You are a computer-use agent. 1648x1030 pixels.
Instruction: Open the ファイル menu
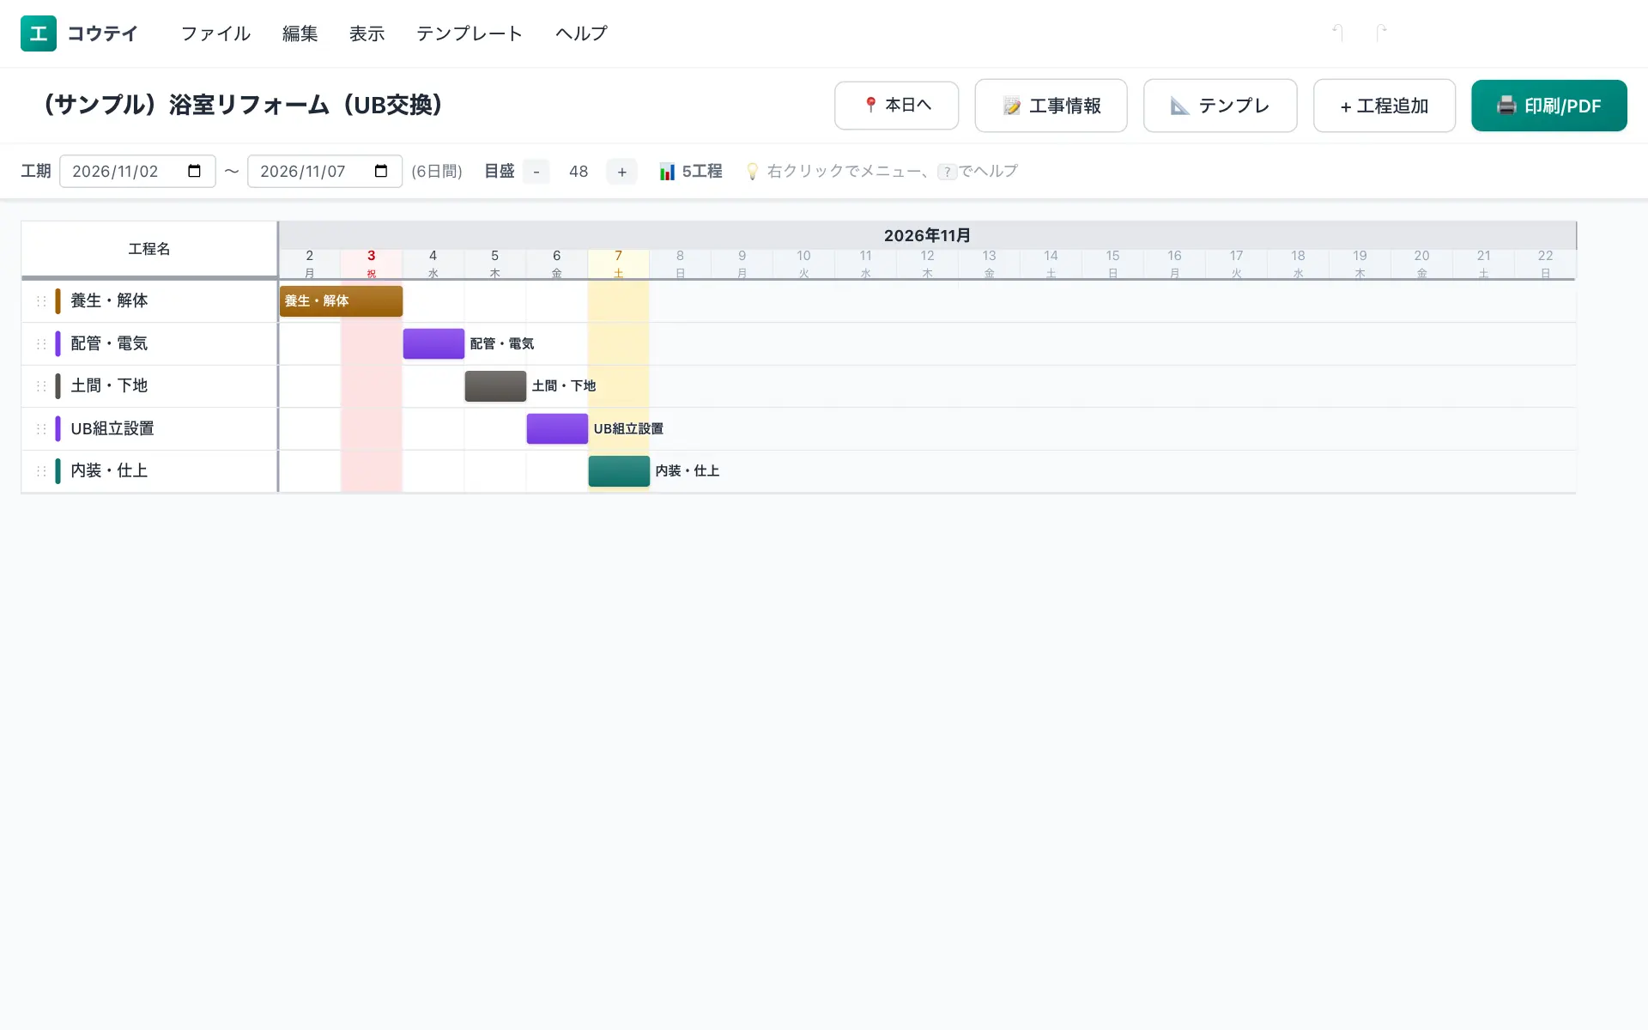tap(215, 33)
